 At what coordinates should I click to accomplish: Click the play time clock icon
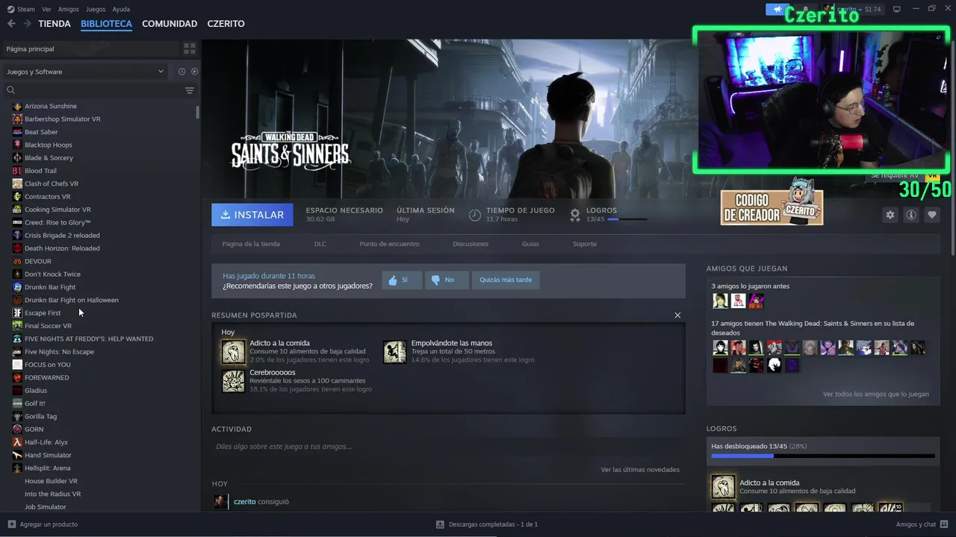(475, 215)
